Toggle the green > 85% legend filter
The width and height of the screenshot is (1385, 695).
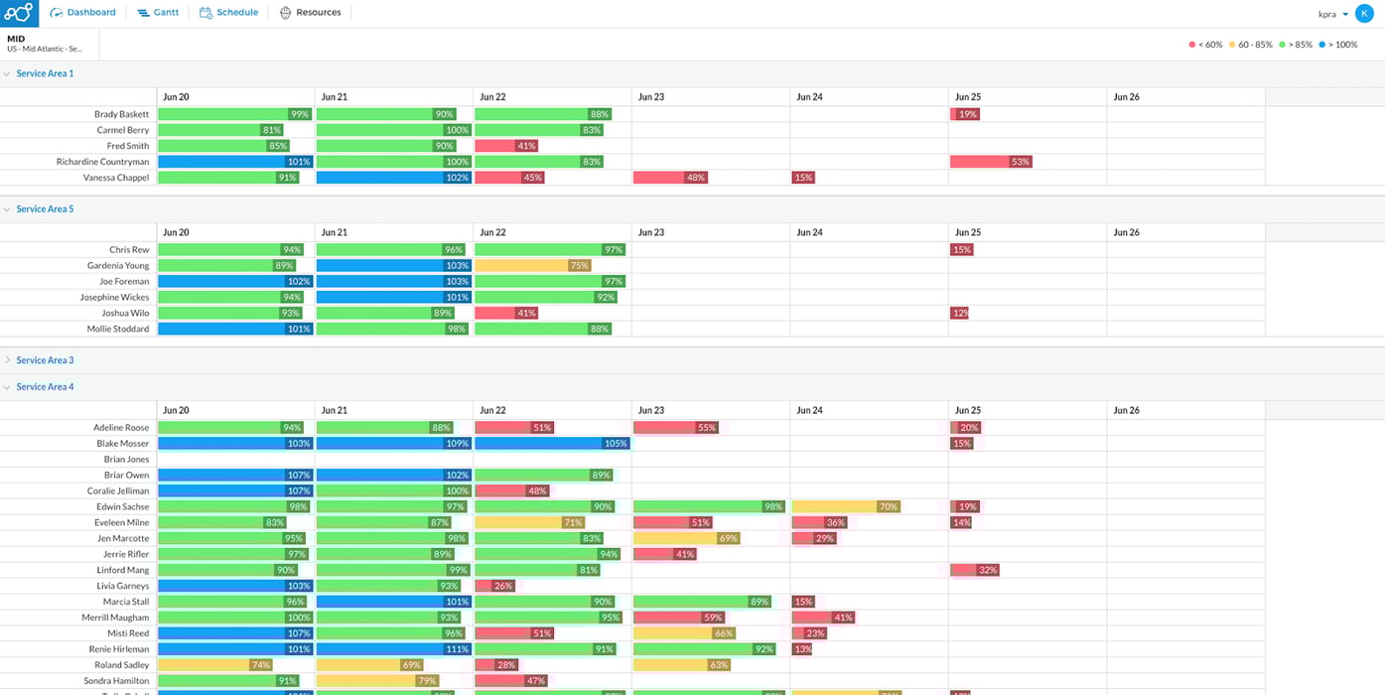coord(1282,44)
